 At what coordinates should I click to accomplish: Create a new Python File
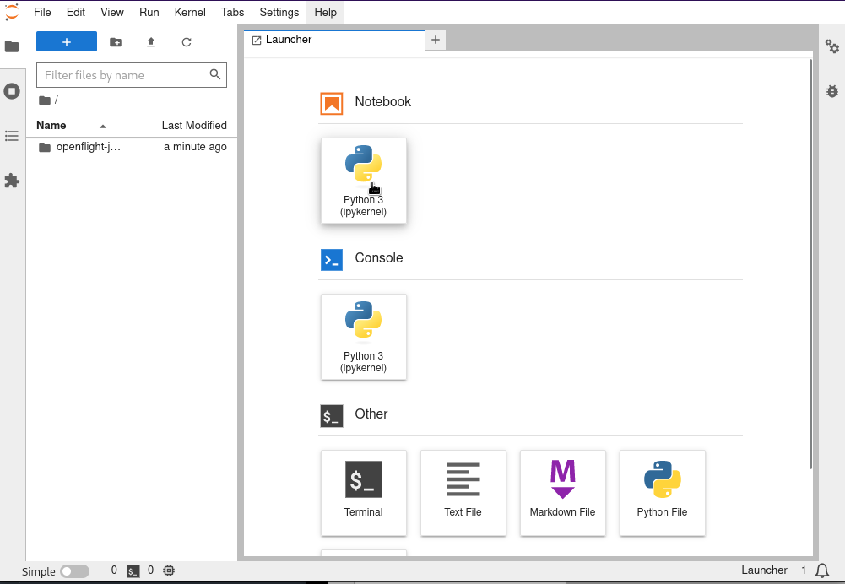click(662, 493)
